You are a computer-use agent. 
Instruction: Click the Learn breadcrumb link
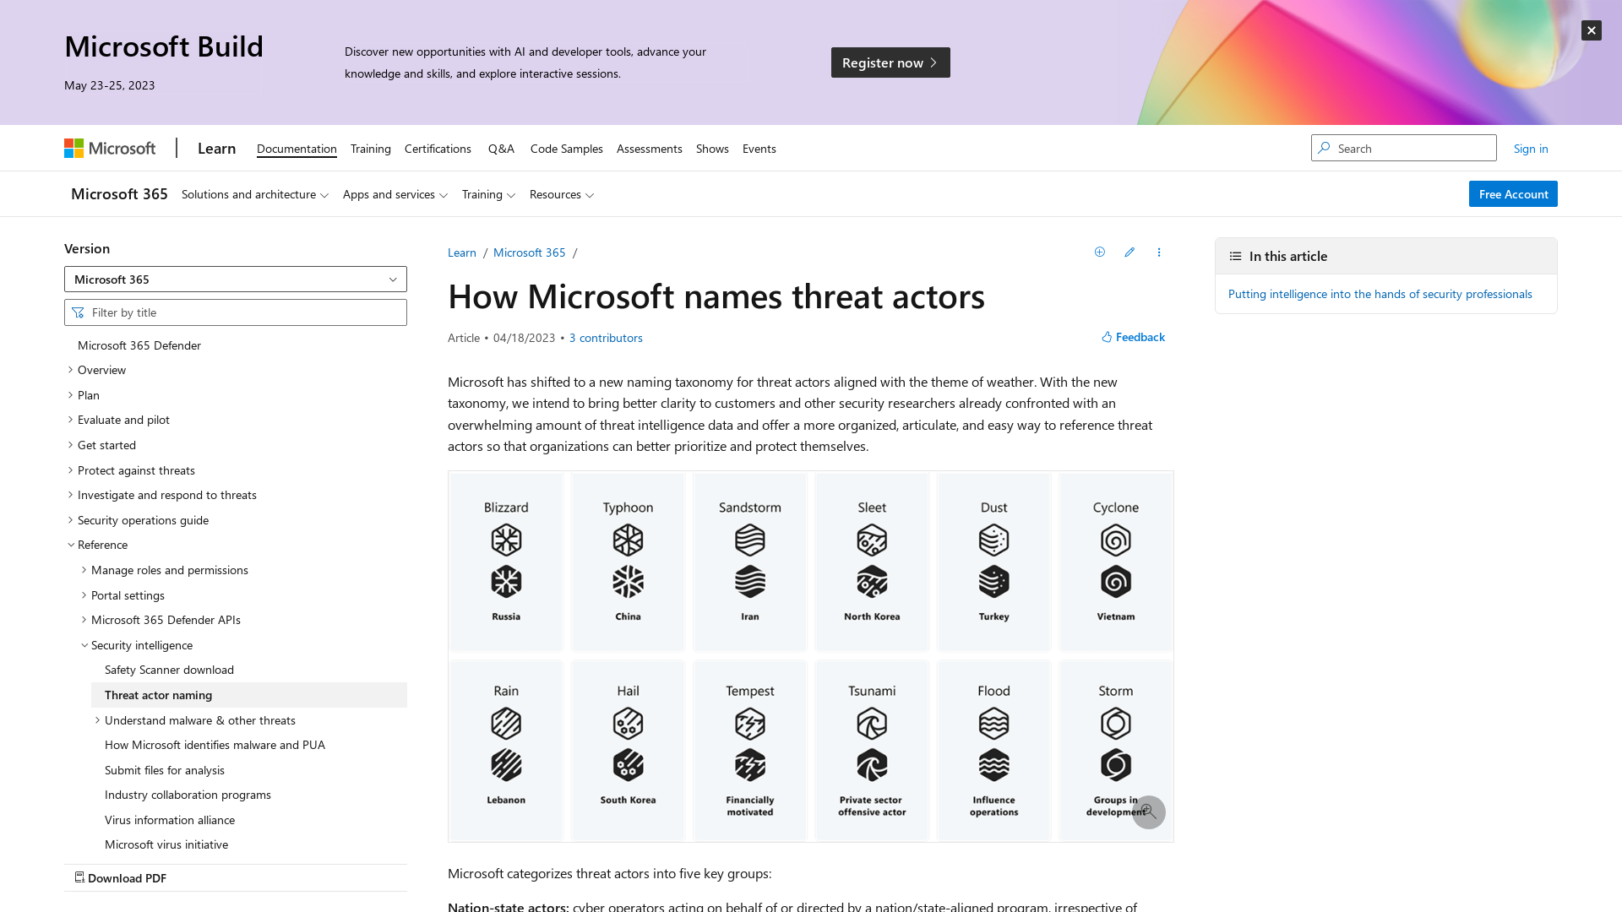(x=462, y=252)
